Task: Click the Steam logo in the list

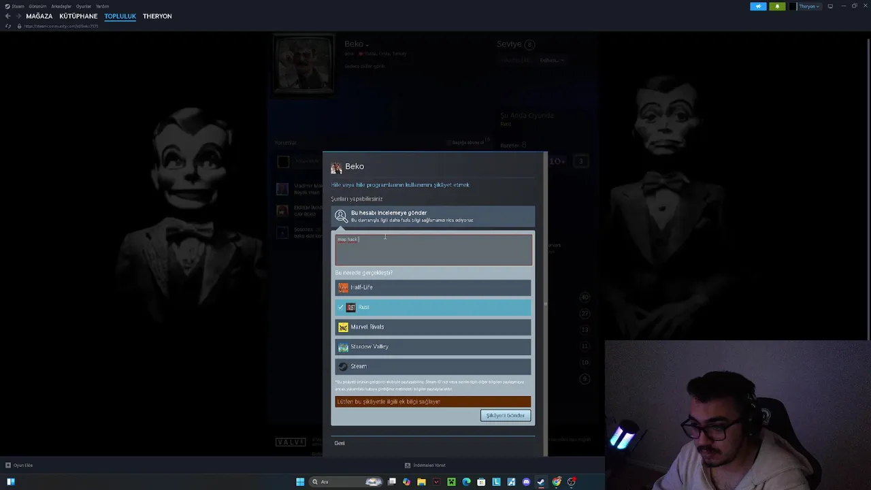Action: [343, 366]
